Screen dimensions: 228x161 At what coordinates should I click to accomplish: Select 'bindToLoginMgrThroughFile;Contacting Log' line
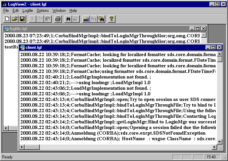pos(118,116)
